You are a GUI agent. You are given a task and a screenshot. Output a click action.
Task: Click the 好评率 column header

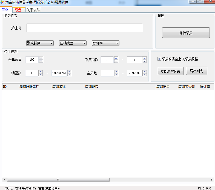[x=207, y=87]
